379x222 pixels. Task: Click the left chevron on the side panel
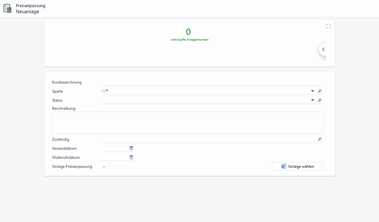323,49
